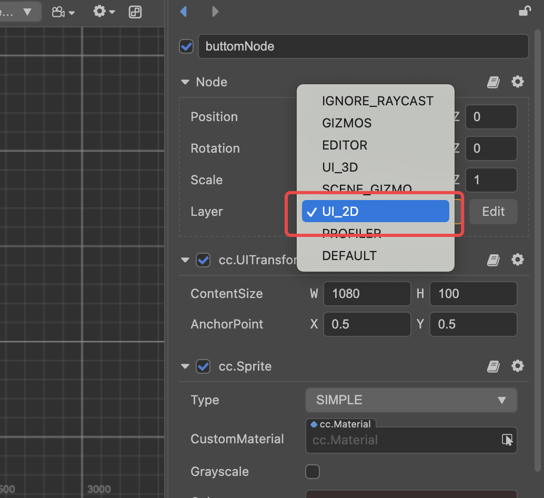Open the Node section gear menu
Viewport: 544px width, 498px height.
pyautogui.click(x=517, y=82)
